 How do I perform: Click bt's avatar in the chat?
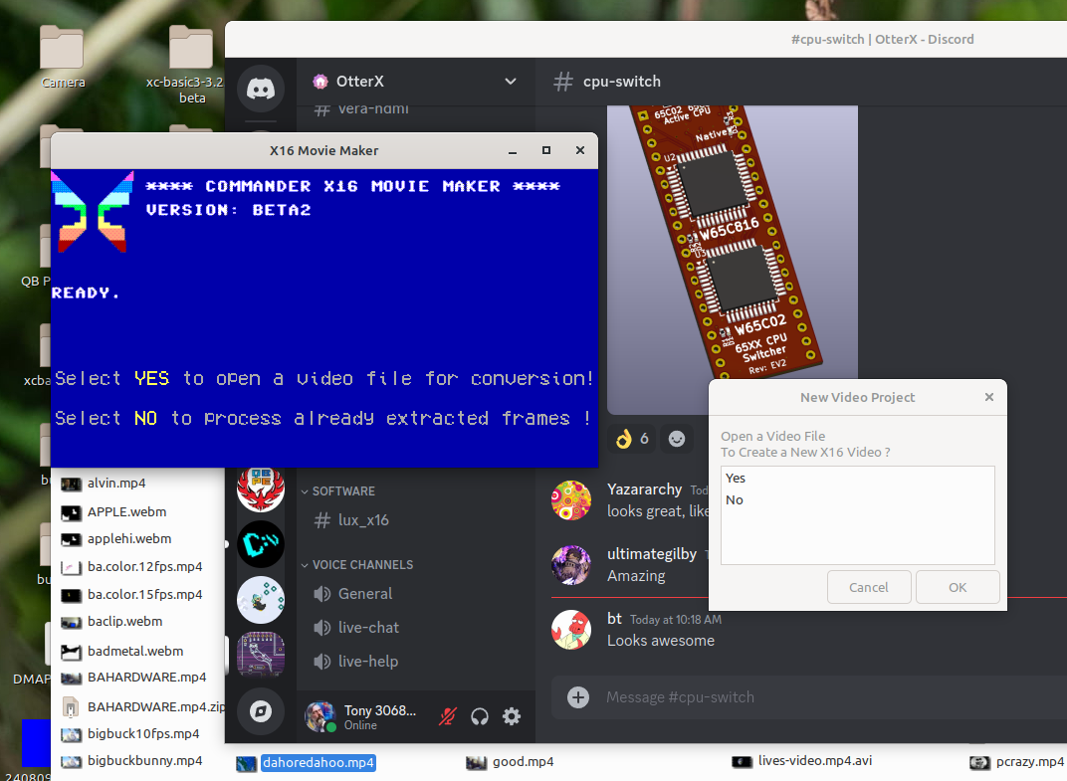pyautogui.click(x=571, y=630)
